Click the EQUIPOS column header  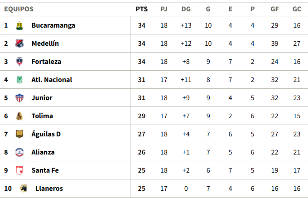19,9
